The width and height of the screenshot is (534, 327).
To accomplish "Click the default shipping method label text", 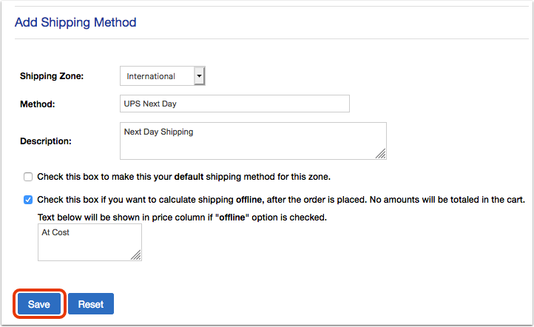I will click(184, 177).
